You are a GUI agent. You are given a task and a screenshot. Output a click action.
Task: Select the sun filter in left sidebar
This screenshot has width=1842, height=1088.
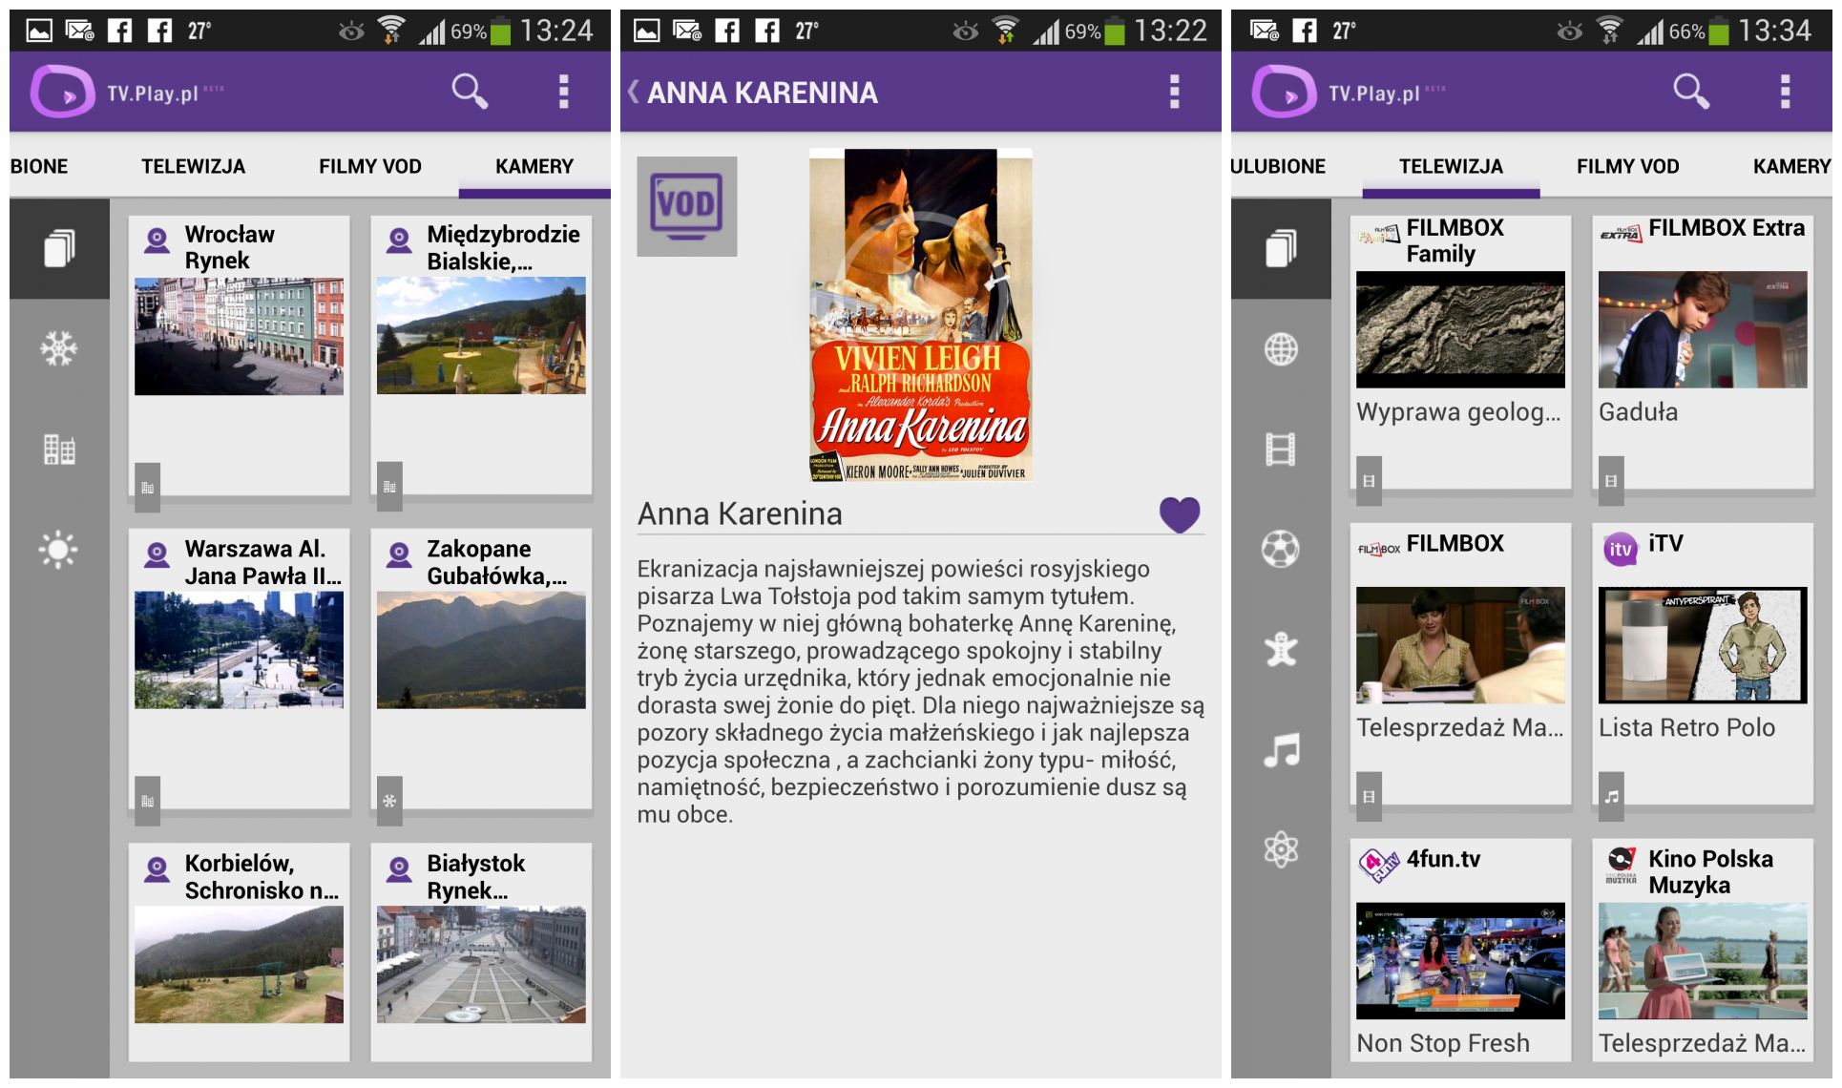click(x=58, y=550)
